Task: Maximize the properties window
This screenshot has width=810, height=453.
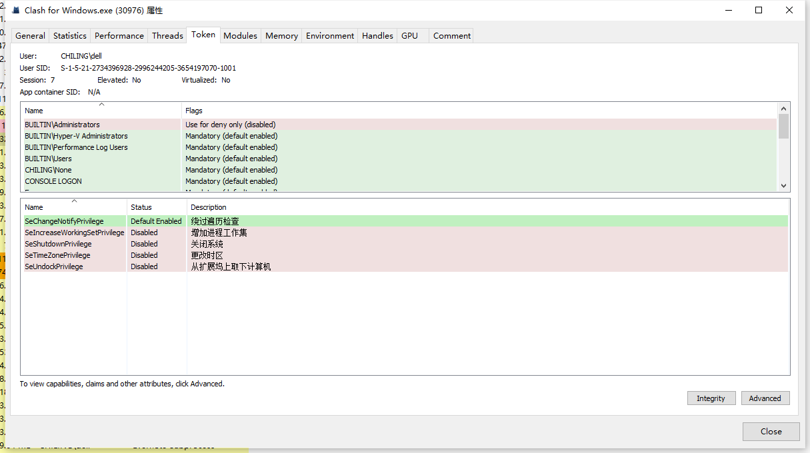Action: pyautogui.click(x=759, y=10)
